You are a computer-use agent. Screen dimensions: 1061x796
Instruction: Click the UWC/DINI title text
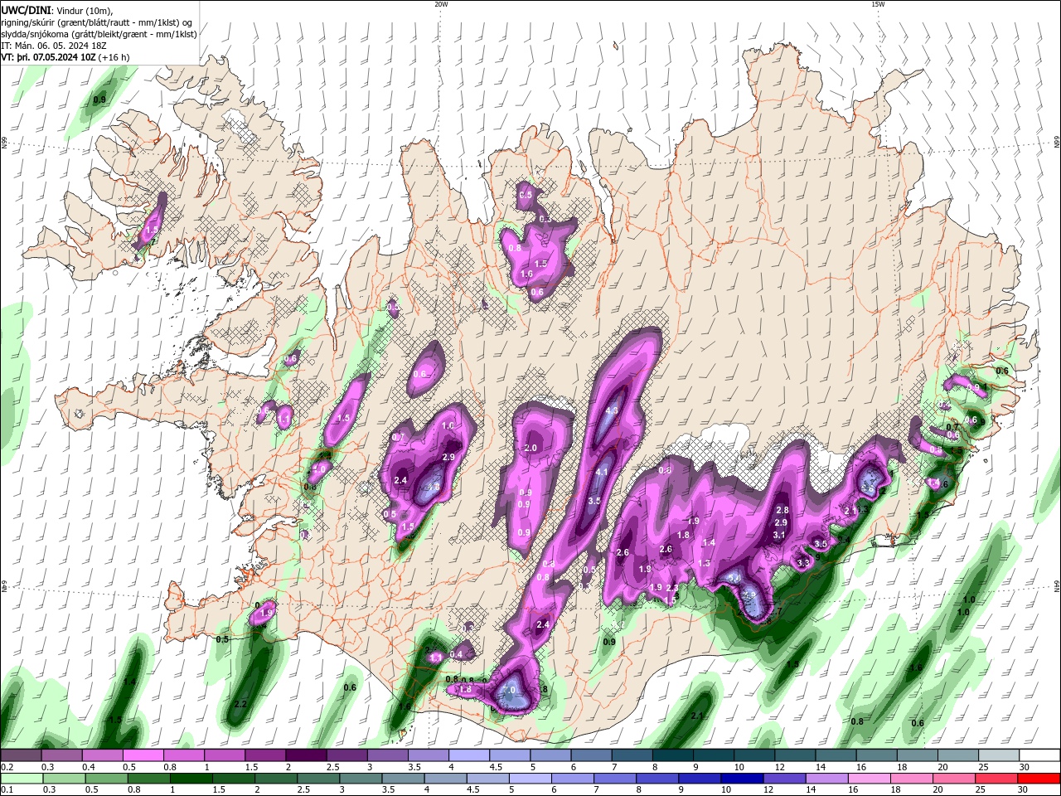tap(26, 9)
